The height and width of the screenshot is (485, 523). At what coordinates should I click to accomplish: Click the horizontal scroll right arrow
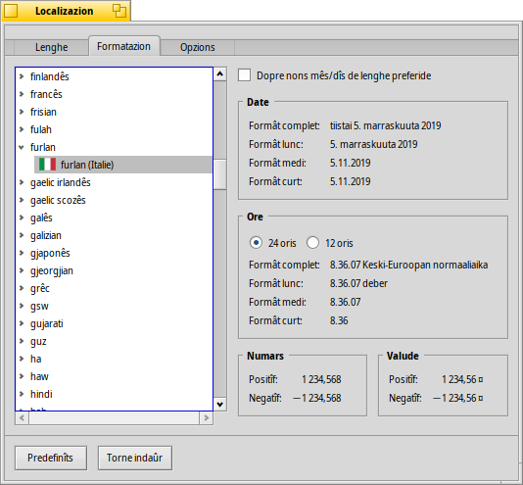click(x=206, y=418)
